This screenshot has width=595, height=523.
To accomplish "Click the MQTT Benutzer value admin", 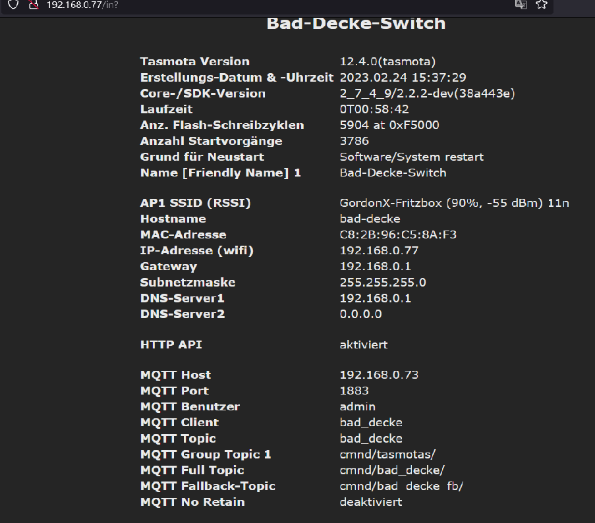I will tap(357, 406).
